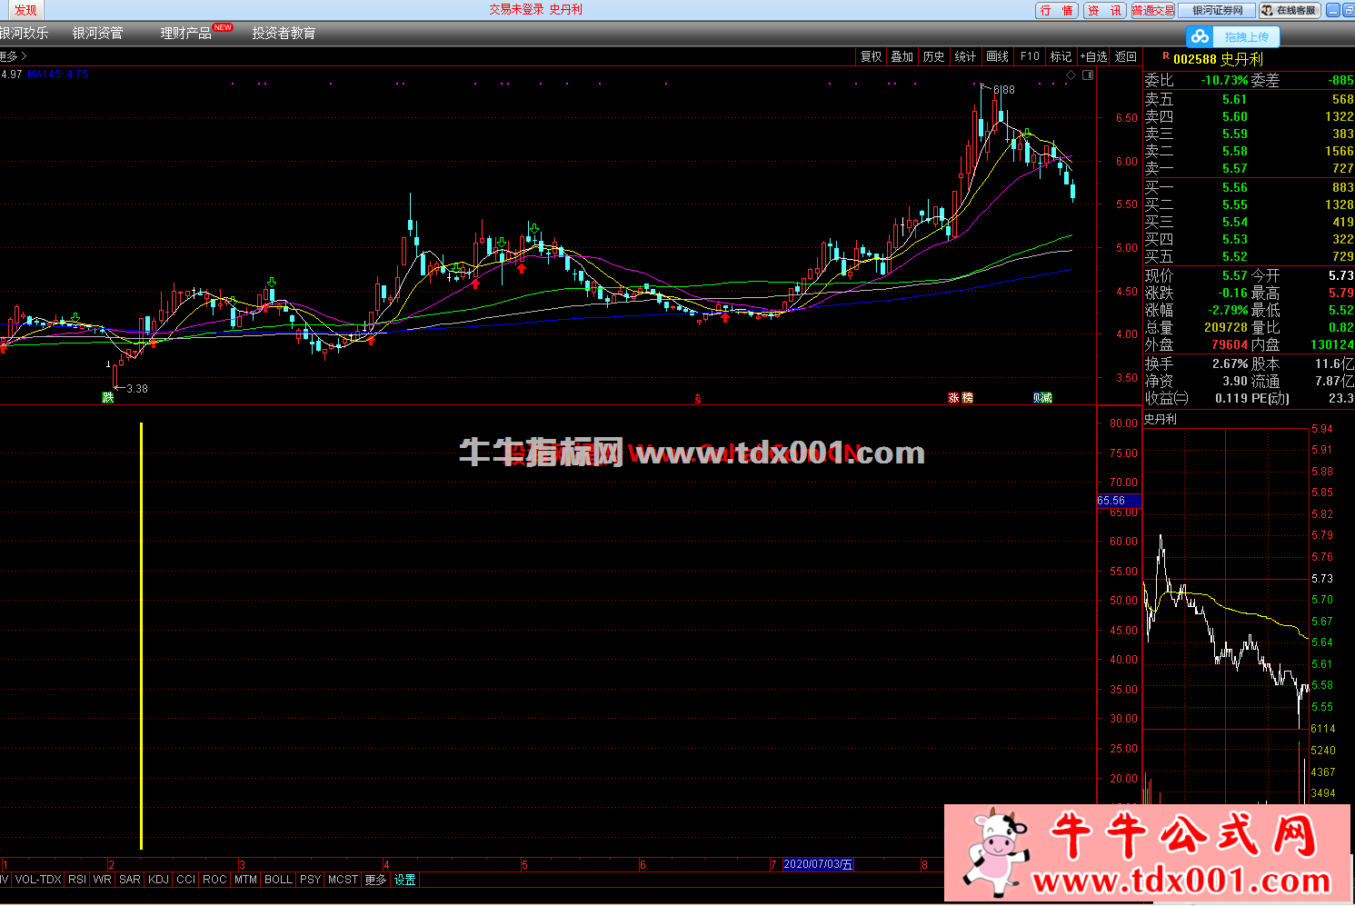Select KDJ indicator tab
Image resolution: width=1355 pixels, height=906 pixels.
(158, 880)
